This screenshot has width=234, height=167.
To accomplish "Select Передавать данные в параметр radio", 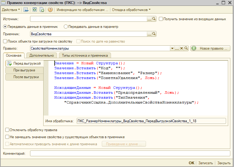I will click(x=66, y=27).
